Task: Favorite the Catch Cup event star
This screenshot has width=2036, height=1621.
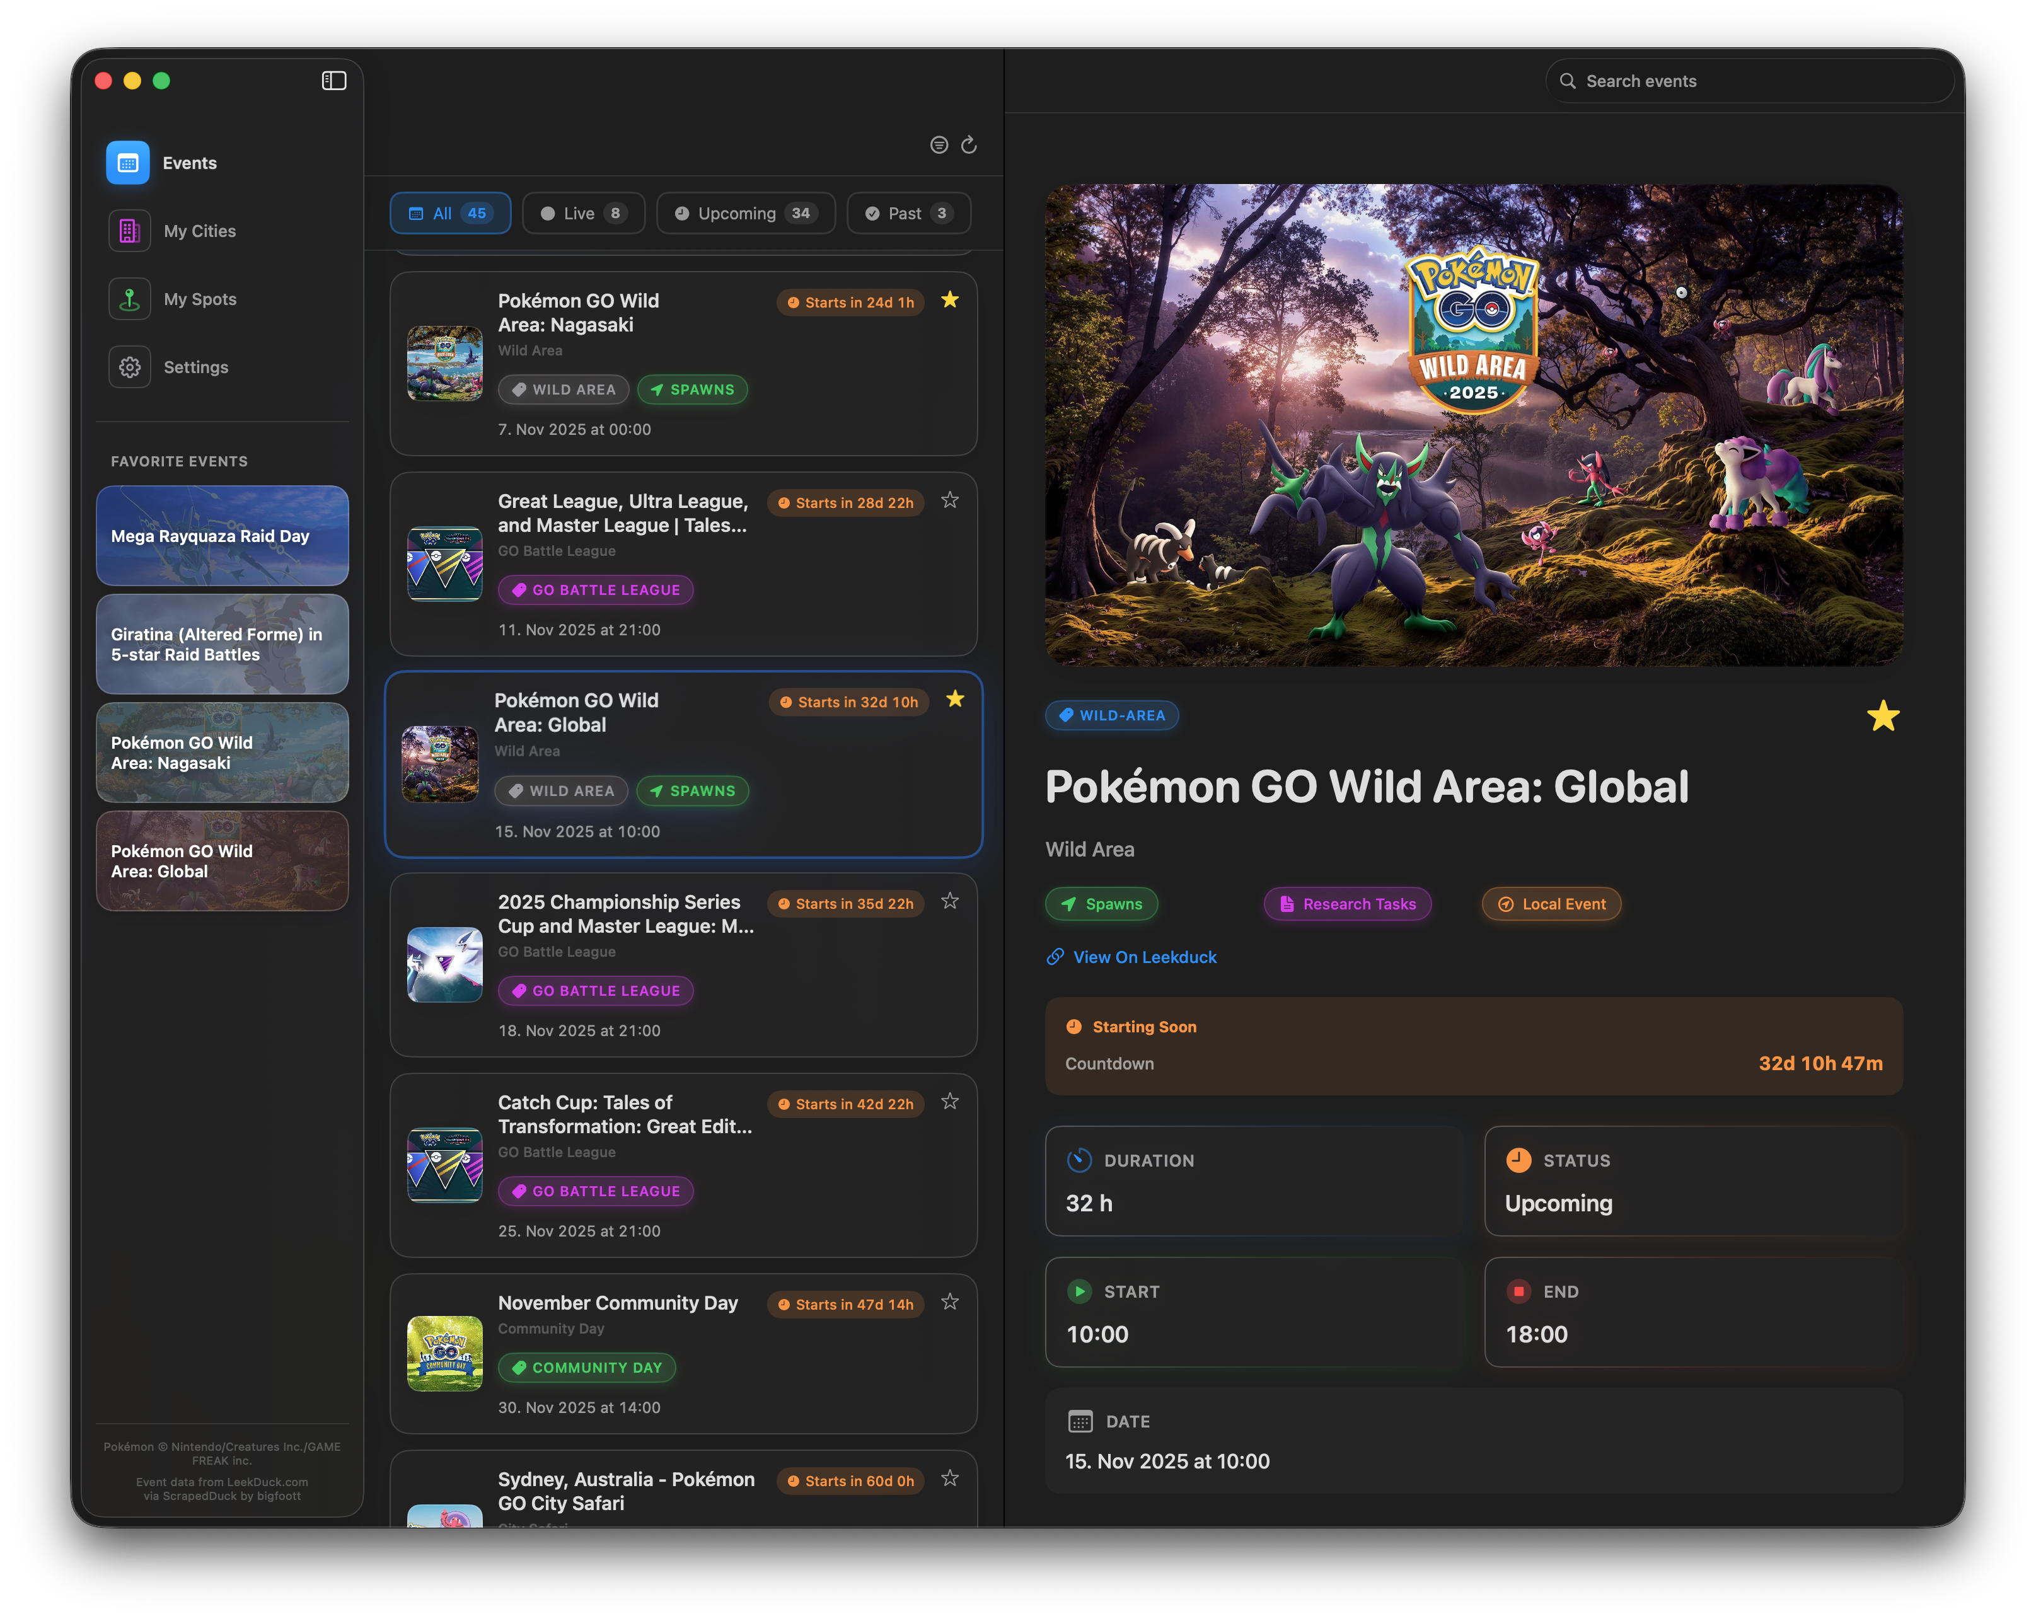Action: pos(949,1102)
